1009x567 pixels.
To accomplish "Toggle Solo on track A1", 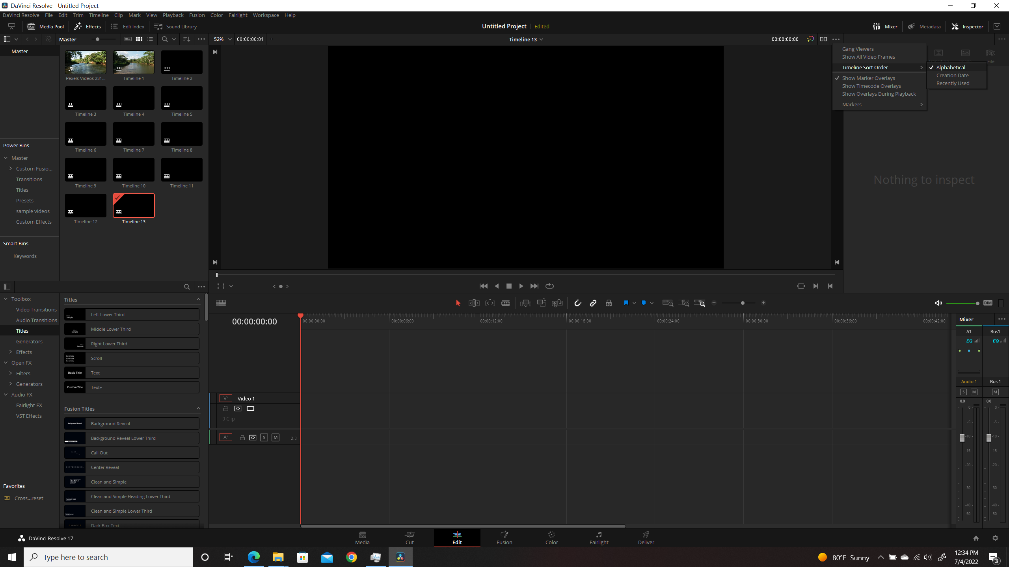I will click(264, 437).
